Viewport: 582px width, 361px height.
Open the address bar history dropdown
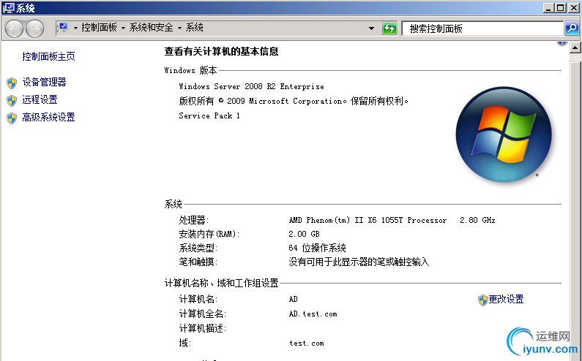(x=371, y=28)
